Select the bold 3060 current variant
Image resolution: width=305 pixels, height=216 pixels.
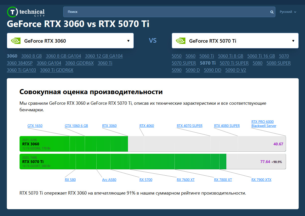coord(12,56)
